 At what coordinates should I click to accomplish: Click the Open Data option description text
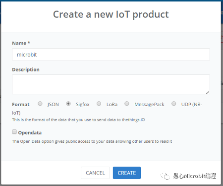pyautogui.click(x=92, y=141)
